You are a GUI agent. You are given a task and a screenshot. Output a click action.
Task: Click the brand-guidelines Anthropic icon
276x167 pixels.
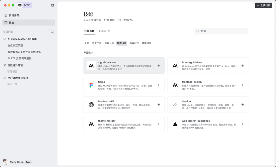175,66
